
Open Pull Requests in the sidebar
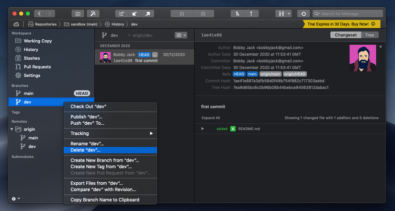(x=37, y=67)
